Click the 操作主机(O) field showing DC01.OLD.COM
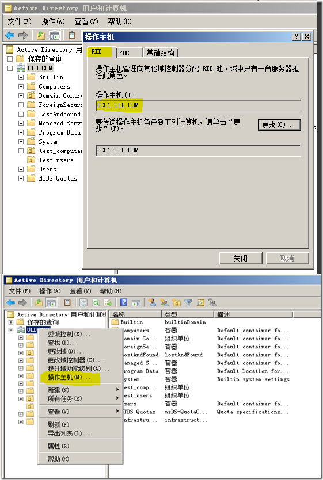Image resolution: width=323 pixels, height=480 pixels. 198,106
